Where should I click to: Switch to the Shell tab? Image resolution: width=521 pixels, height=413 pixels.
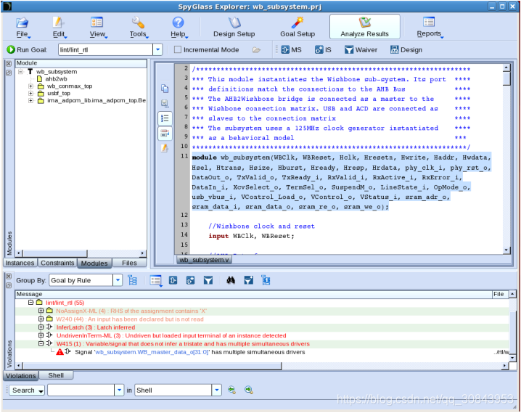pyautogui.click(x=56, y=375)
